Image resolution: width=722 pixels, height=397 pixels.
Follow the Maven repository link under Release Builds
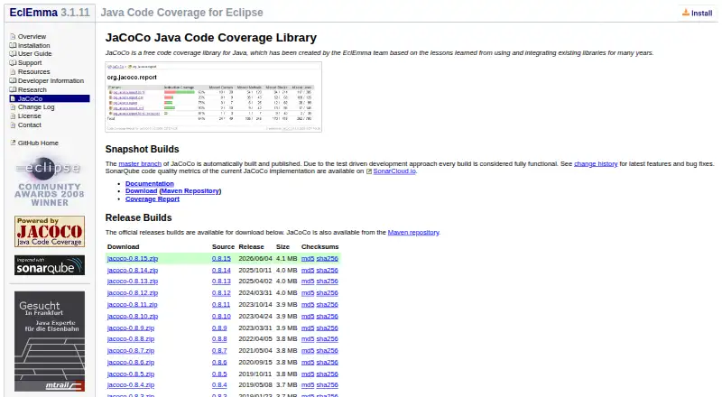413,233
